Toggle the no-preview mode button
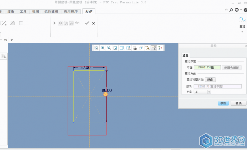This screenshot has height=150, width=247. (x=61, y=23)
